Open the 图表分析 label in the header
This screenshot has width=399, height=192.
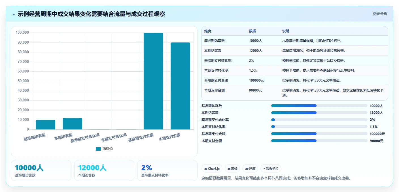(380, 14)
